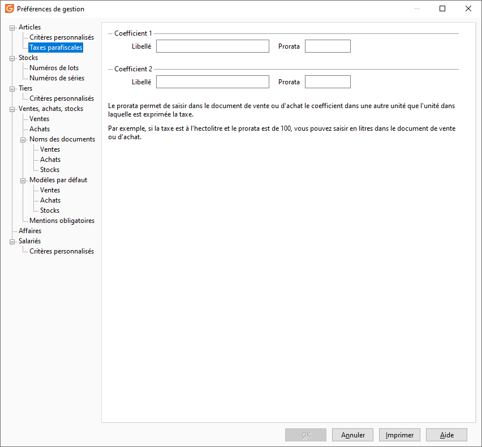
Task: Open help with Aide button
Action: point(446,435)
